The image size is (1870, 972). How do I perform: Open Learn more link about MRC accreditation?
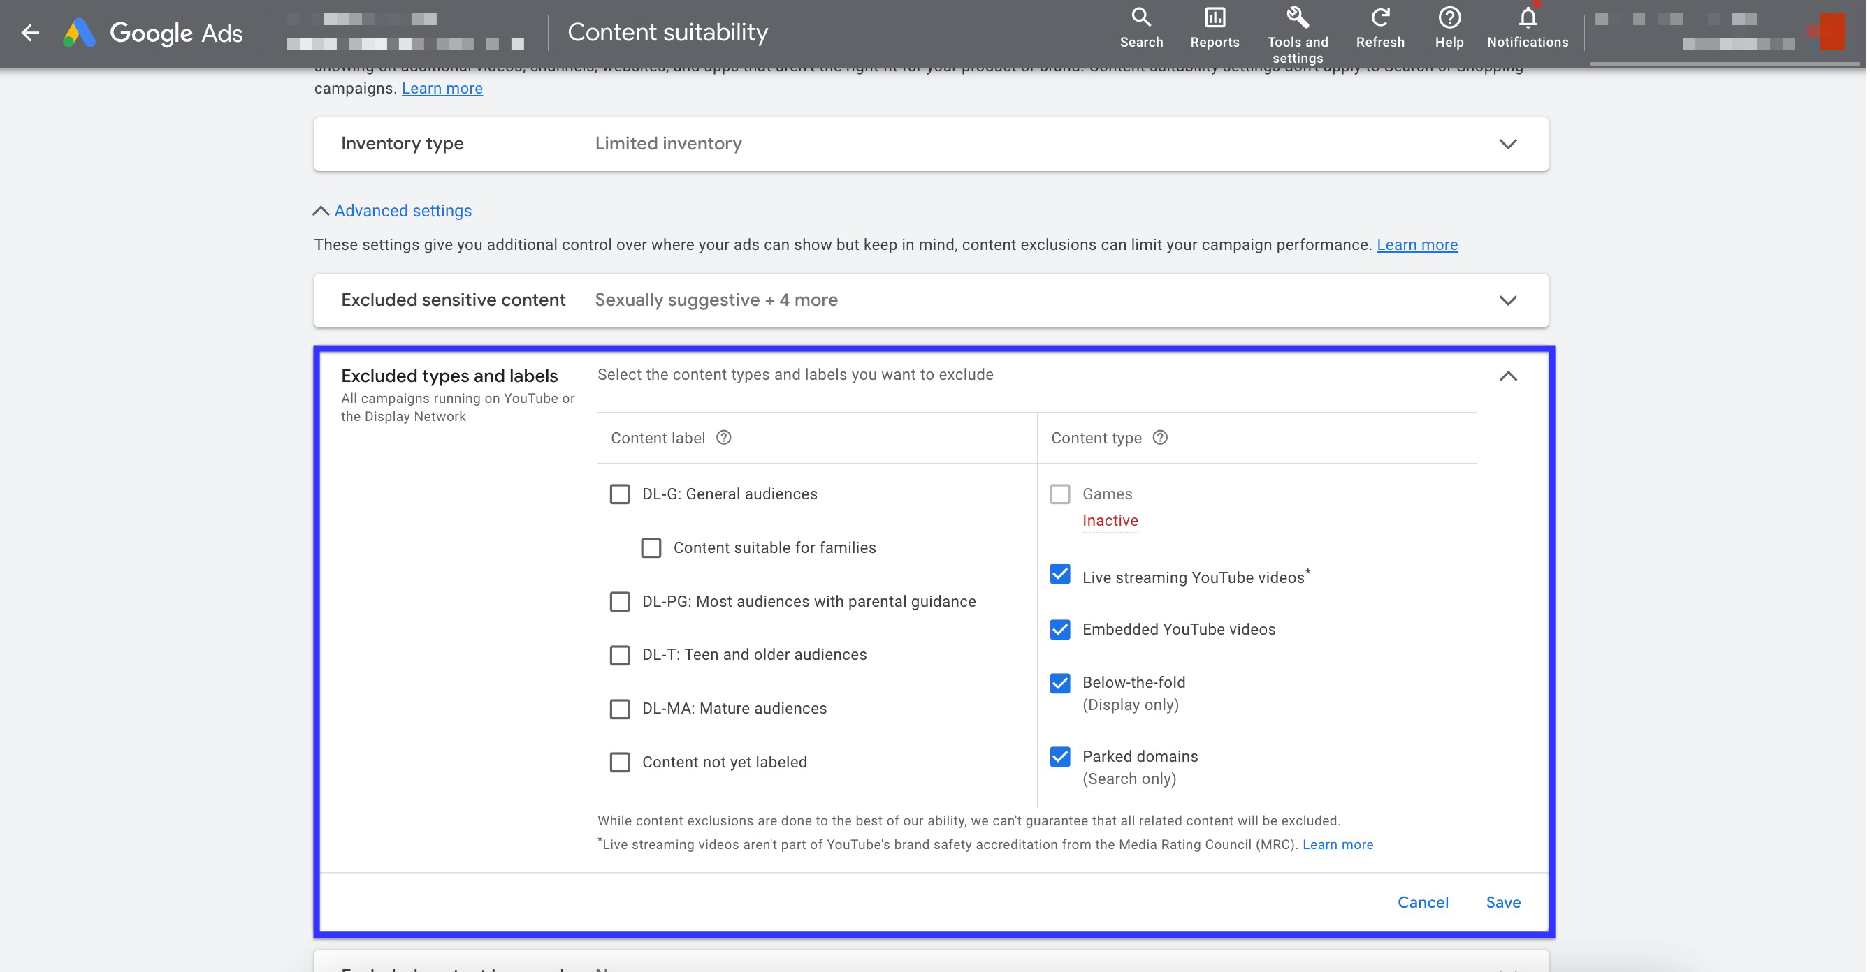tap(1338, 844)
